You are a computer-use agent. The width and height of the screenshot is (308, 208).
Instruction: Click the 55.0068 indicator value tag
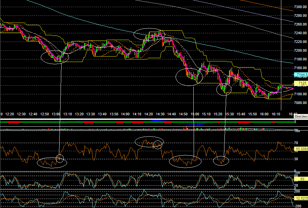(x=301, y=149)
